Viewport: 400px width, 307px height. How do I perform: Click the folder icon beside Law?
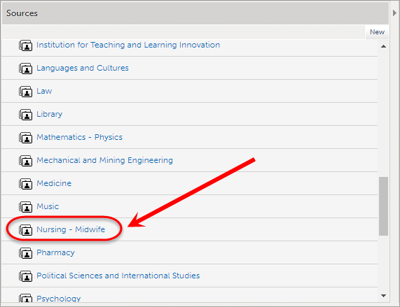[x=25, y=92]
